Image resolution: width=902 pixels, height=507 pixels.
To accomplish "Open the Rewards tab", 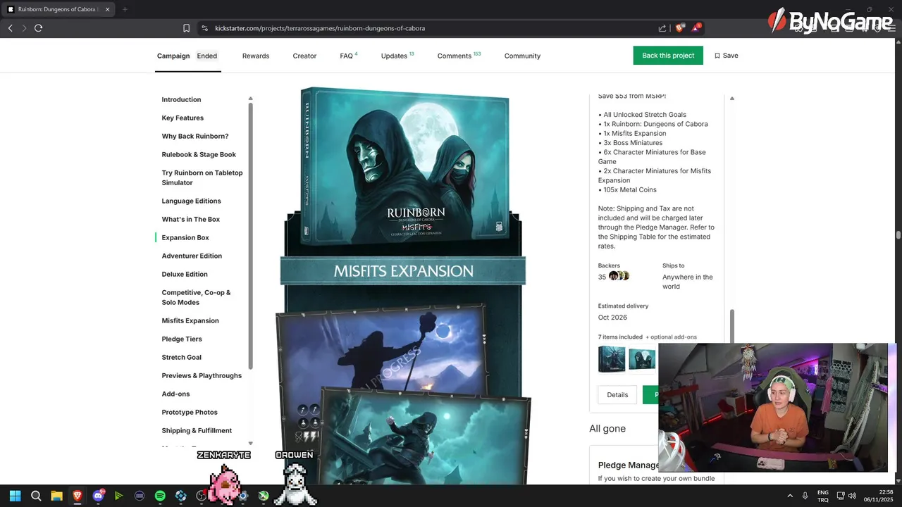I will coord(256,56).
